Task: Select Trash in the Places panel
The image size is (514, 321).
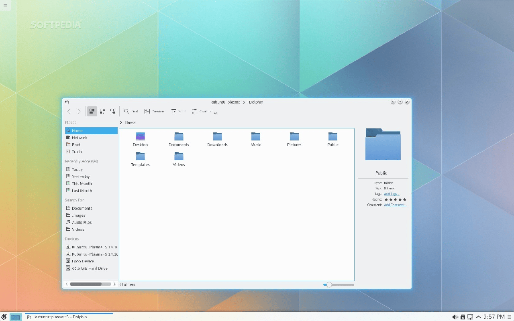Action: pos(76,152)
